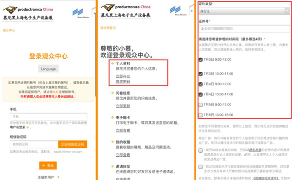
Task: Click the orange 登录 login button
Action: point(48,165)
